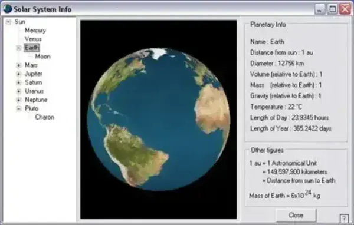Select Sun in the tree
This screenshot has height=225, width=354.
(x=20, y=22)
